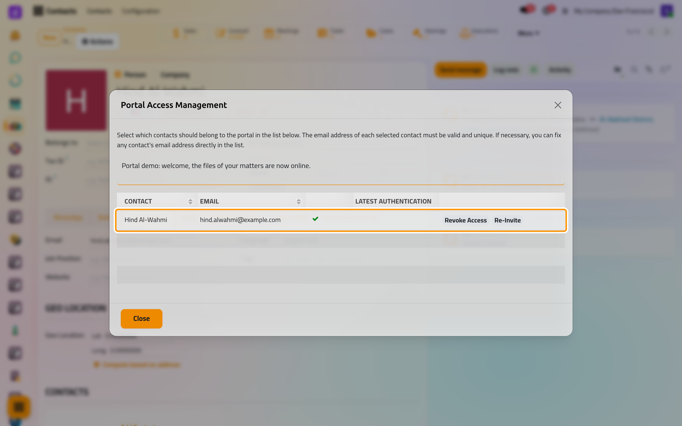Viewport: 682px width, 426px height.
Task: Revoke Access for Hind Al-Wahmi
Action: pos(465,220)
